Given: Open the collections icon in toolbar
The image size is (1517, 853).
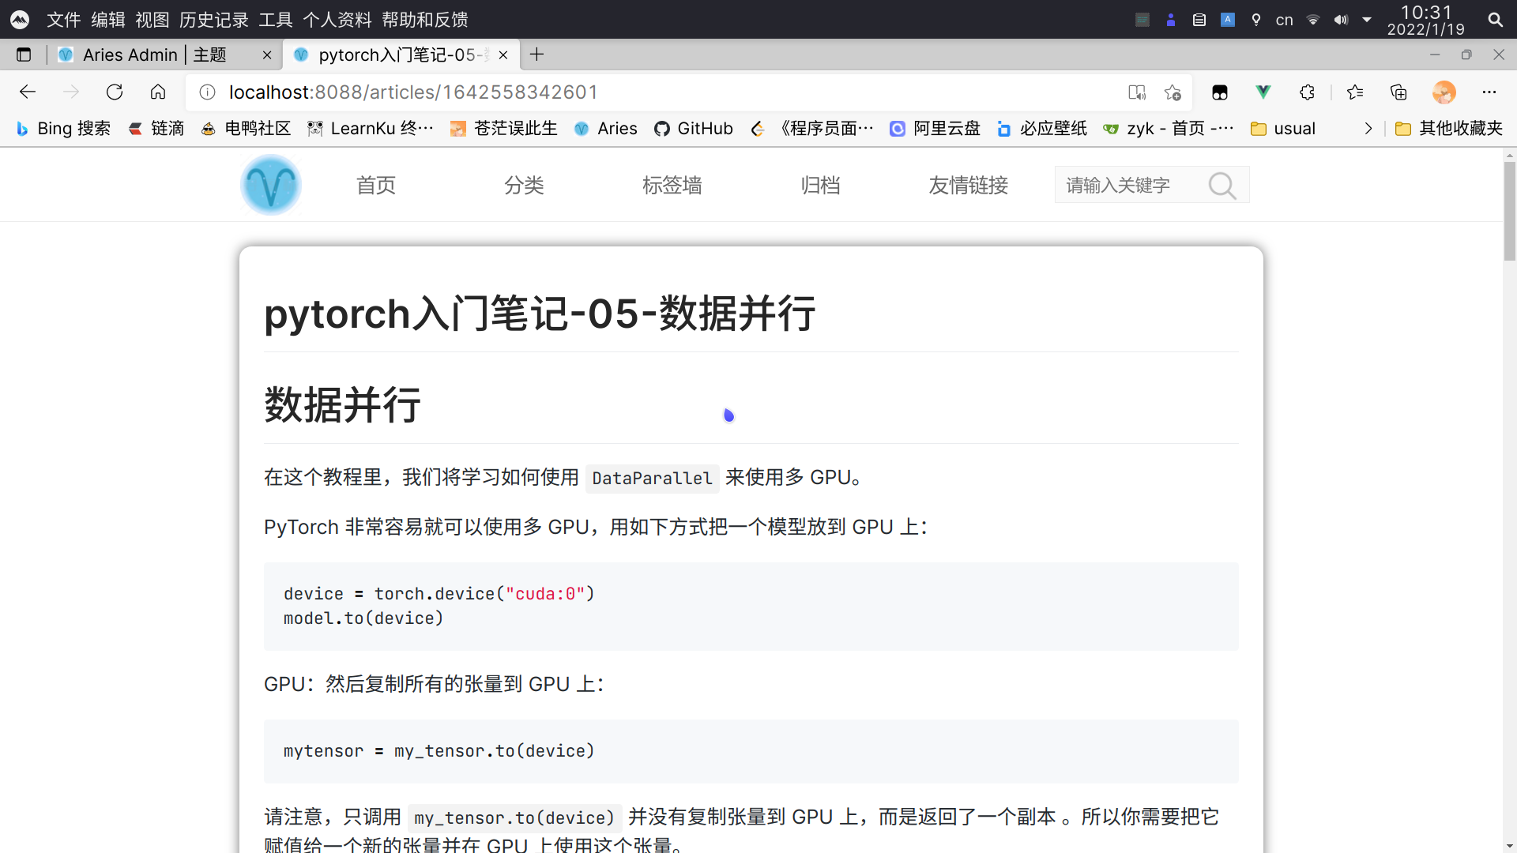Looking at the screenshot, I should click(1398, 92).
